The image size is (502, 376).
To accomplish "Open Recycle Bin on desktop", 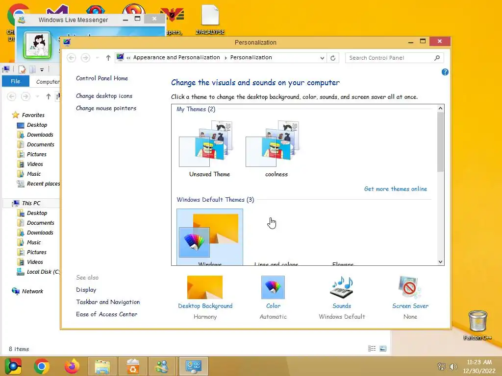I will tap(477, 325).
